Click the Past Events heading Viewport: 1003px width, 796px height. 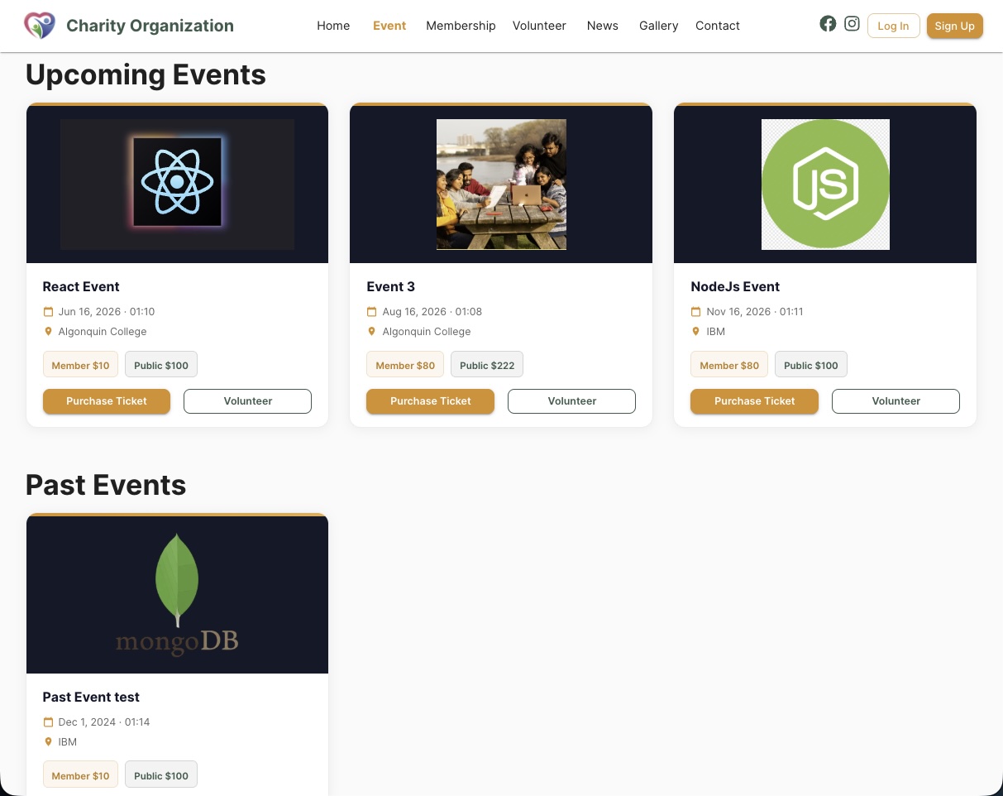pos(106,485)
